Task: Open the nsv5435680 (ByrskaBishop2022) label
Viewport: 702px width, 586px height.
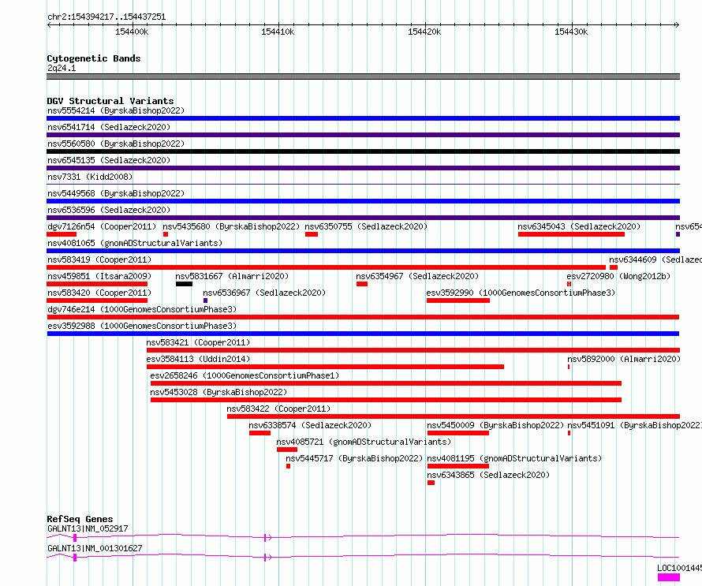Action: tap(231, 226)
